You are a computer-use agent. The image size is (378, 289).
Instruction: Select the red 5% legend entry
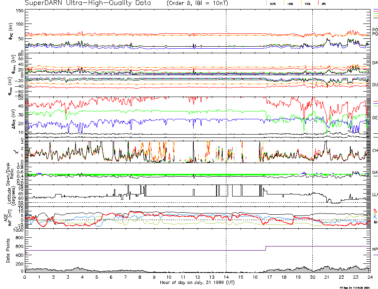[323, 4]
